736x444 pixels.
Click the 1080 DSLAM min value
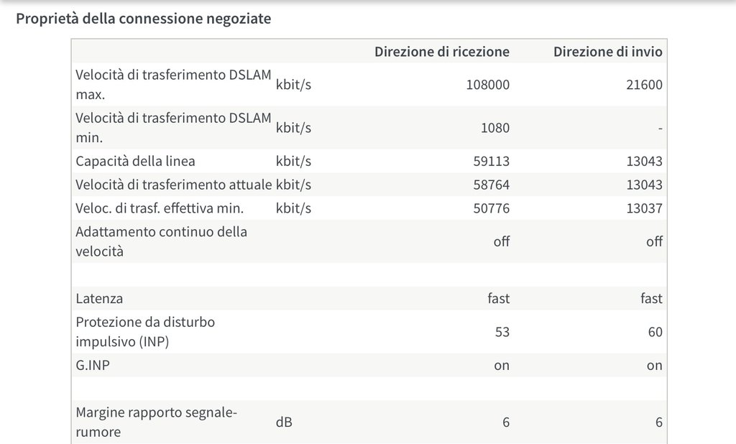pos(494,128)
